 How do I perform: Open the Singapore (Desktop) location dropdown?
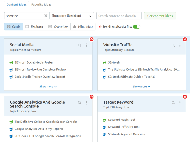click(x=72, y=16)
